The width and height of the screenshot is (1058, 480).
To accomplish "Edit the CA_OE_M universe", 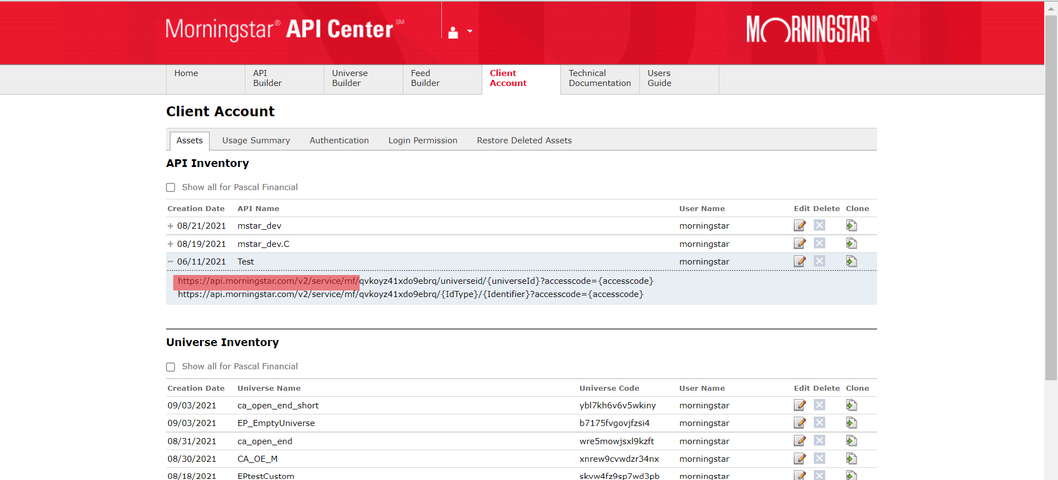I will (800, 459).
